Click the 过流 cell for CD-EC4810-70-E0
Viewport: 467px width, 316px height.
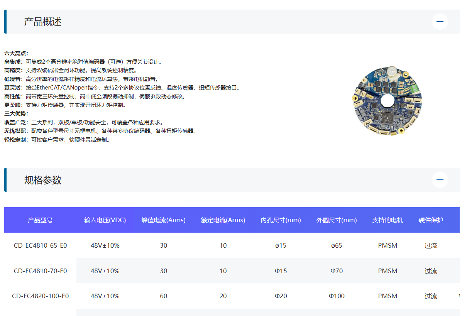(431, 271)
